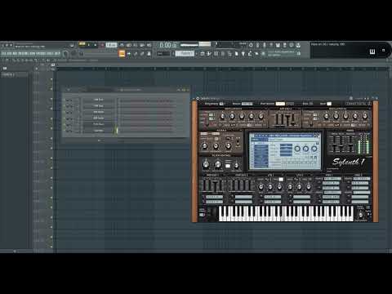Click the Solo button in Sylenth1 top bar

(311, 104)
